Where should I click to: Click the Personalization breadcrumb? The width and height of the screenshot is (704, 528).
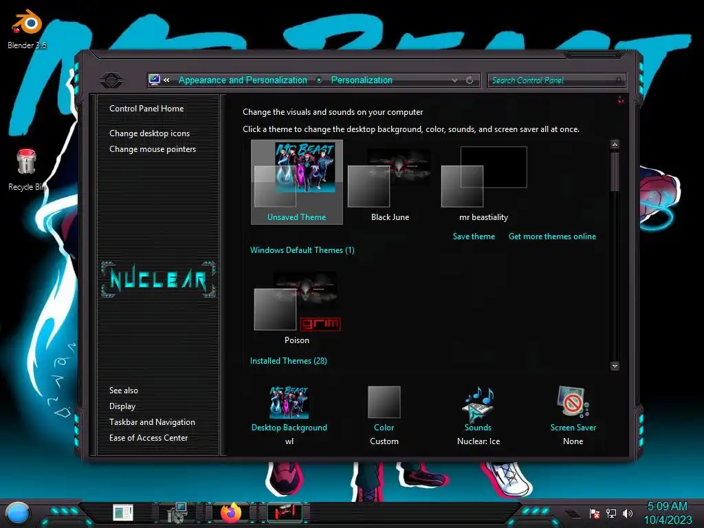point(362,80)
